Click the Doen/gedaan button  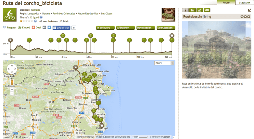(x=166, y=28)
